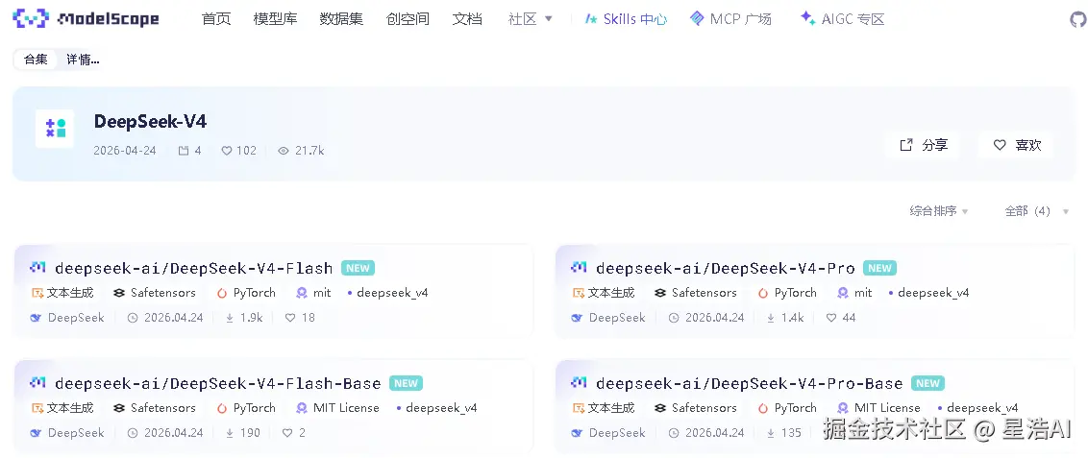Click the collection likes heart icon beside 102
This screenshot has height=458, width=1088.
click(x=226, y=151)
